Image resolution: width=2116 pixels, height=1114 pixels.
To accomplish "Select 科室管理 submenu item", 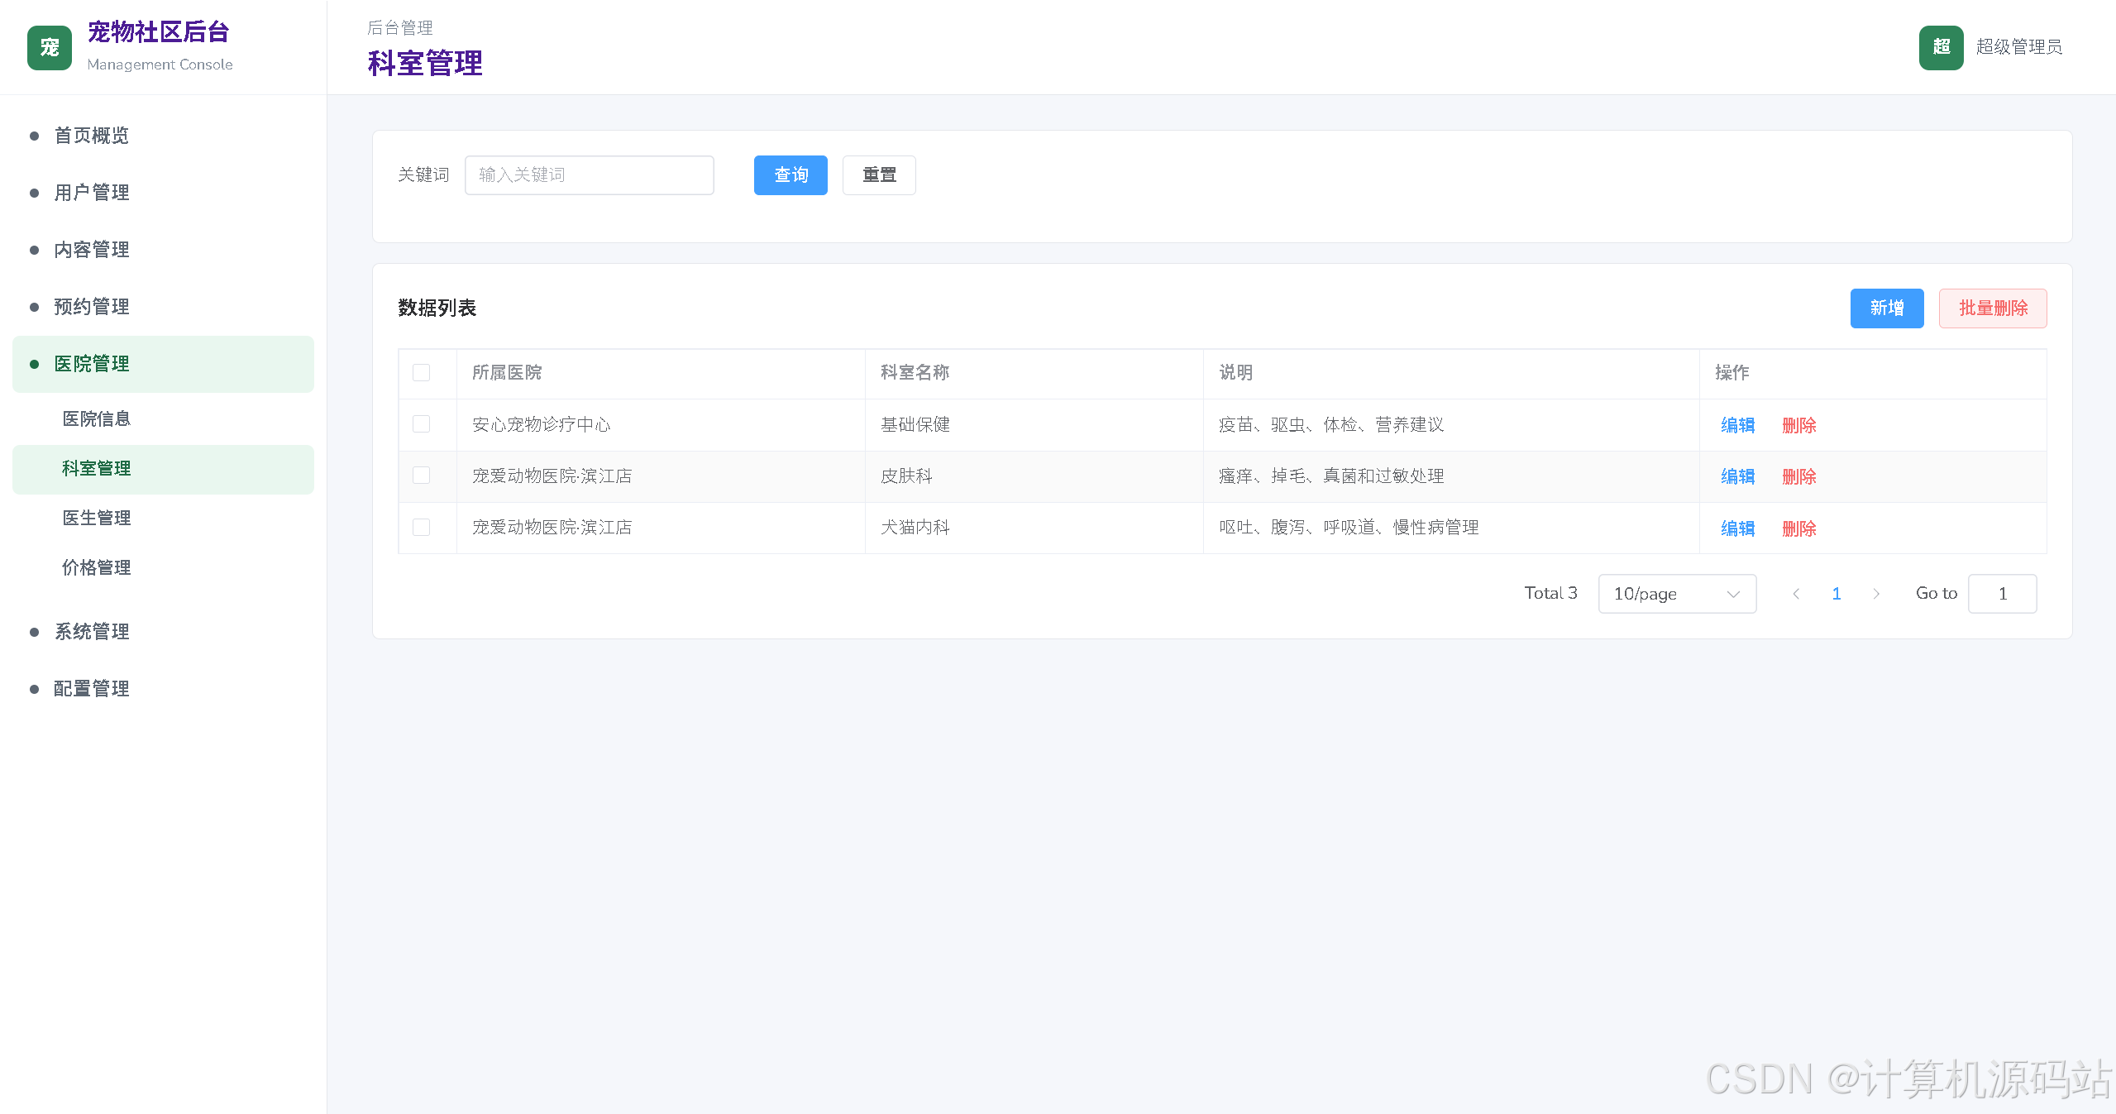I will pos(163,469).
